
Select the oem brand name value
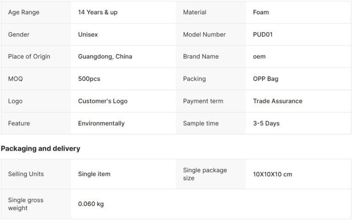[259, 56]
